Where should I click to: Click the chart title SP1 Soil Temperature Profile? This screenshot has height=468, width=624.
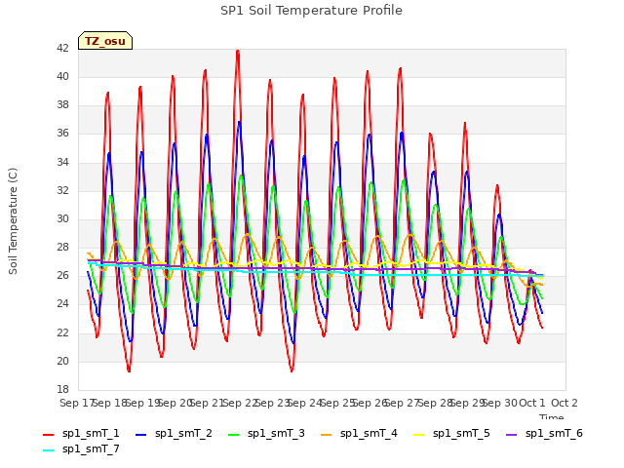point(312,11)
